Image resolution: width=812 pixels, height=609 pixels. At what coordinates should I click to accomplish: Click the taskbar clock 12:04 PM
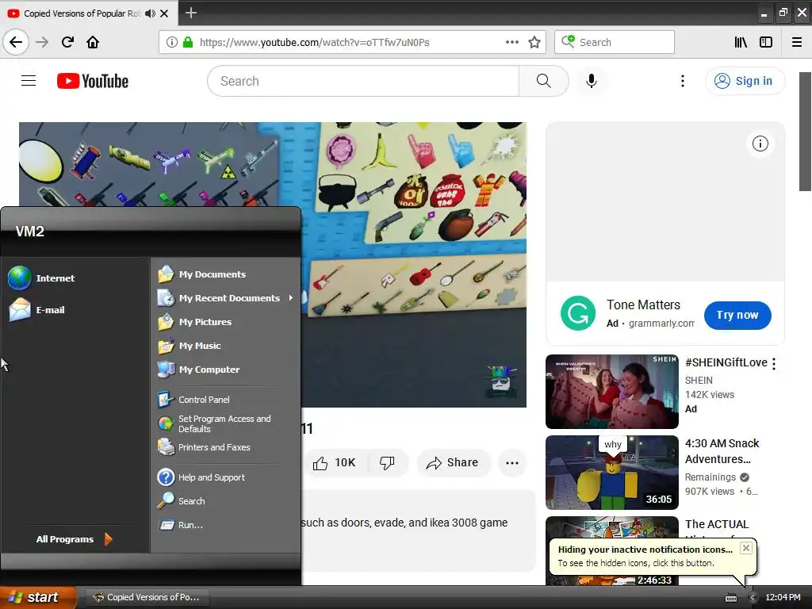(x=783, y=598)
